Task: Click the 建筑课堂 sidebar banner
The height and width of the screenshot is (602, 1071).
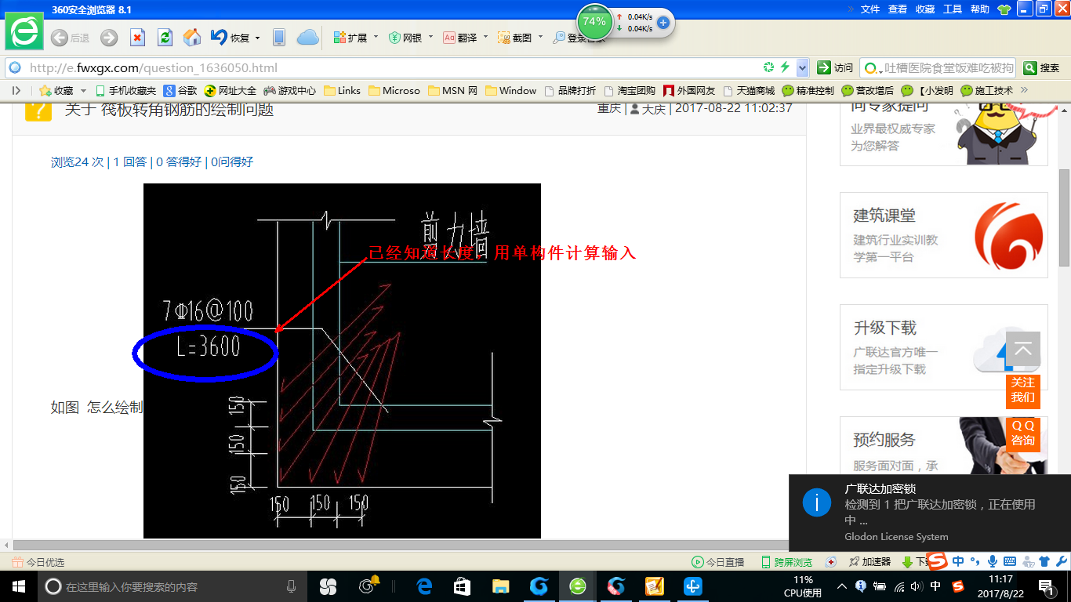Action: 944,235
